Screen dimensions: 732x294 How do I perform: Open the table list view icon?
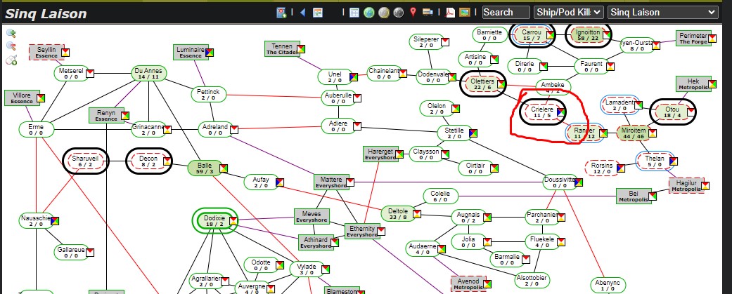[354, 13]
